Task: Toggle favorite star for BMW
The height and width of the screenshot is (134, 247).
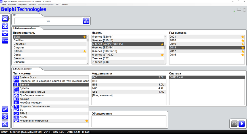Action: click(85, 37)
